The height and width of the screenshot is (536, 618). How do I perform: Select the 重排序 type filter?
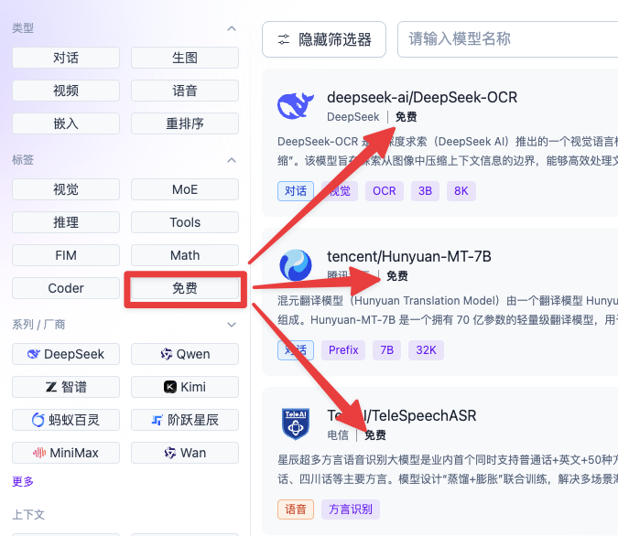click(185, 123)
